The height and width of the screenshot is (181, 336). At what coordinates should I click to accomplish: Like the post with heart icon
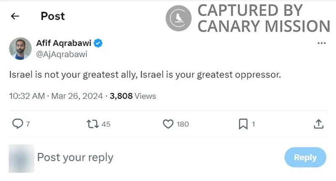coord(168,124)
